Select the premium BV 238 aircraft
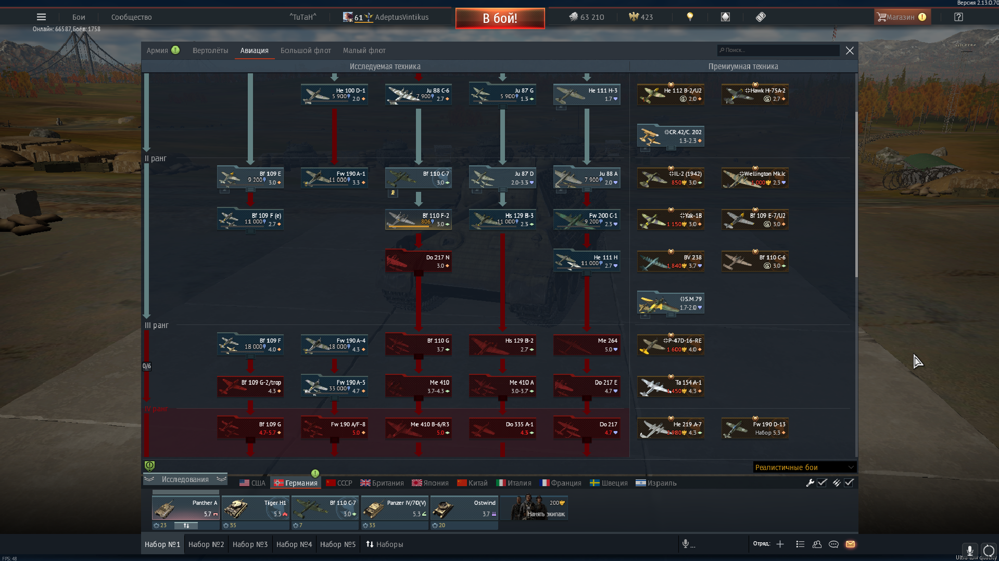 pyautogui.click(x=671, y=261)
